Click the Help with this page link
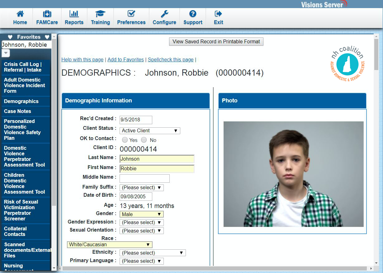The image size is (383, 273). click(x=82, y=59)
